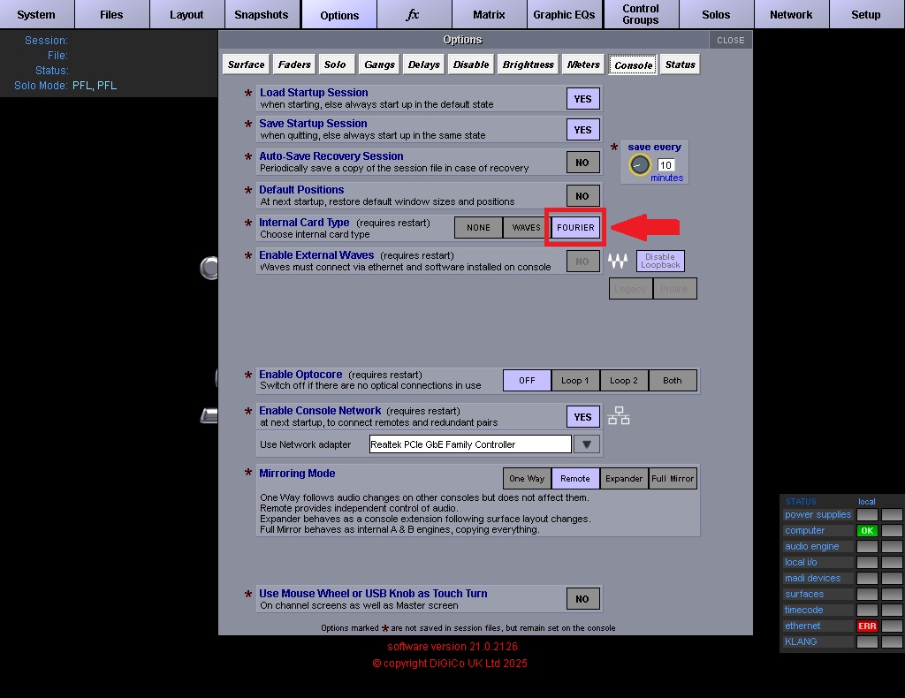Switch to the Brightness tab
The height and width of the screenshot is (698, 905).
(529, 64)
